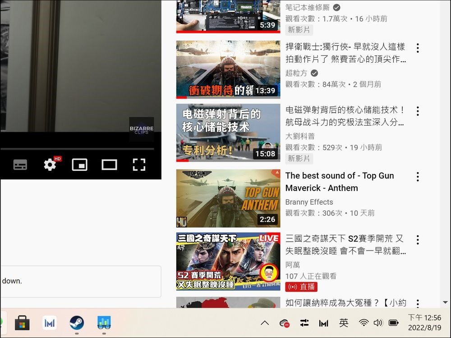The height and width of the screenshot is (338, 451).
Task: Activate theater mode on the player
Action: (x=109, y=164)
